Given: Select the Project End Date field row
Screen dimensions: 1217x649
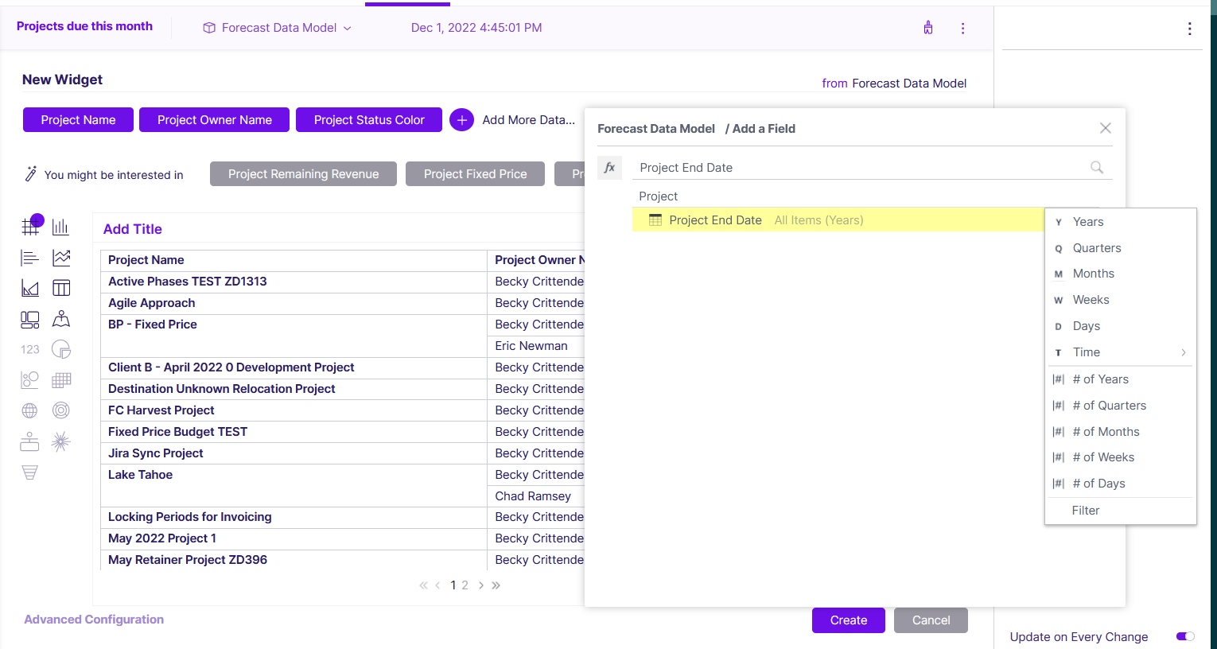Looking at the screenshot, I should coord(838,220).
